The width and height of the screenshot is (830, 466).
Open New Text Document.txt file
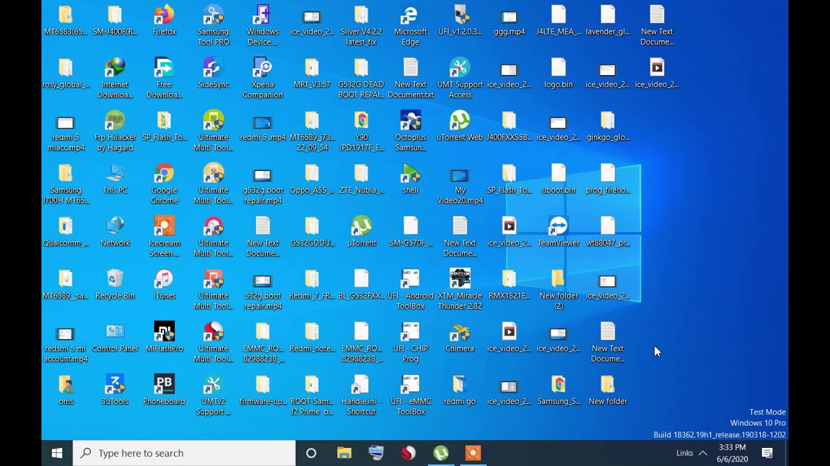click(410, 78)
